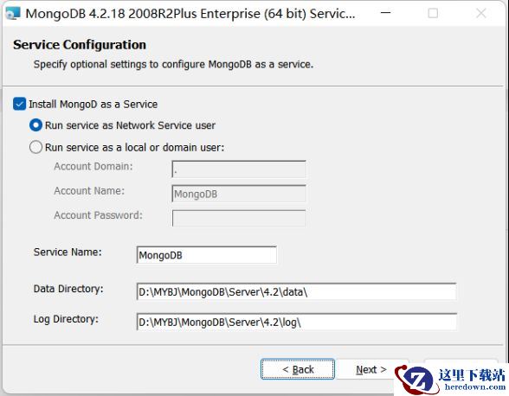
Task: Click the Account Domain field
Action: point(239,169)
